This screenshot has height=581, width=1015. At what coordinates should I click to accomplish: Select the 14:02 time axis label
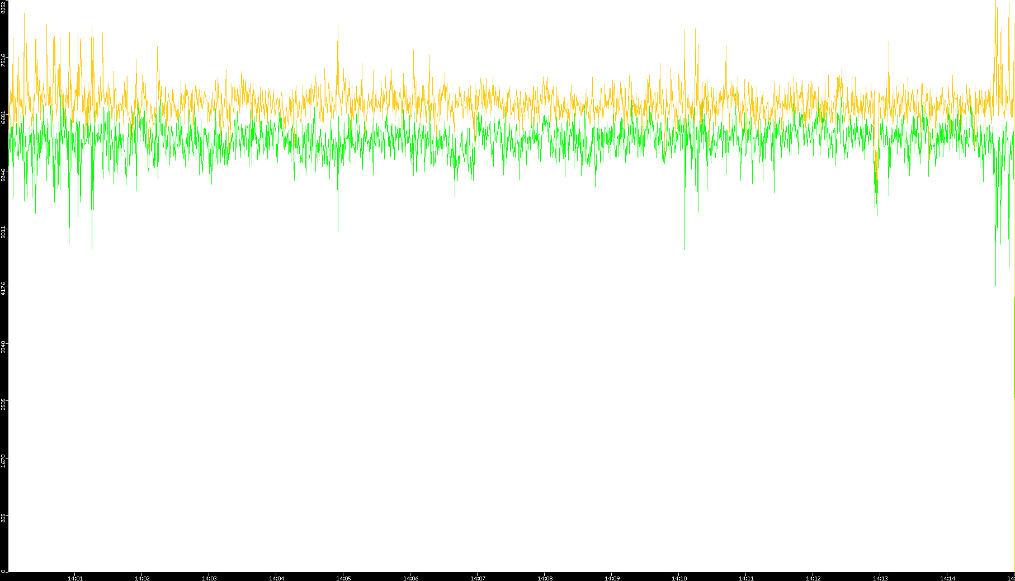[x=142, y=578]
